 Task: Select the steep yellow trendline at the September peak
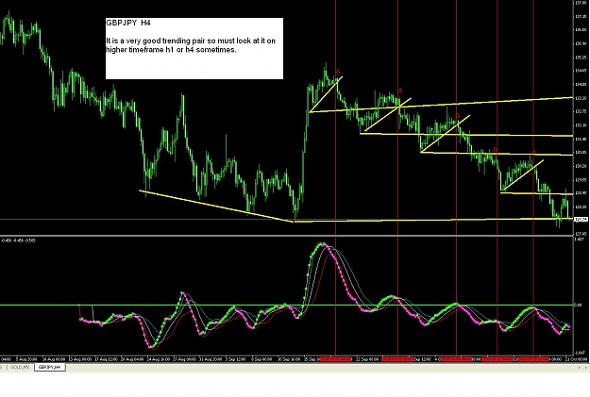point(326,94)
